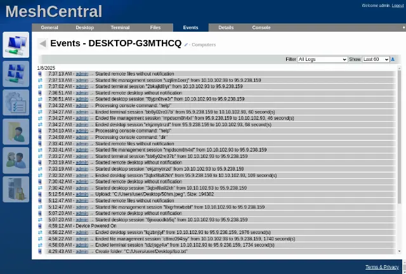
Task: Click admin link on 7:30:42 AM desktop session 3qbxf8a82kh row
Action: (82, 188)
